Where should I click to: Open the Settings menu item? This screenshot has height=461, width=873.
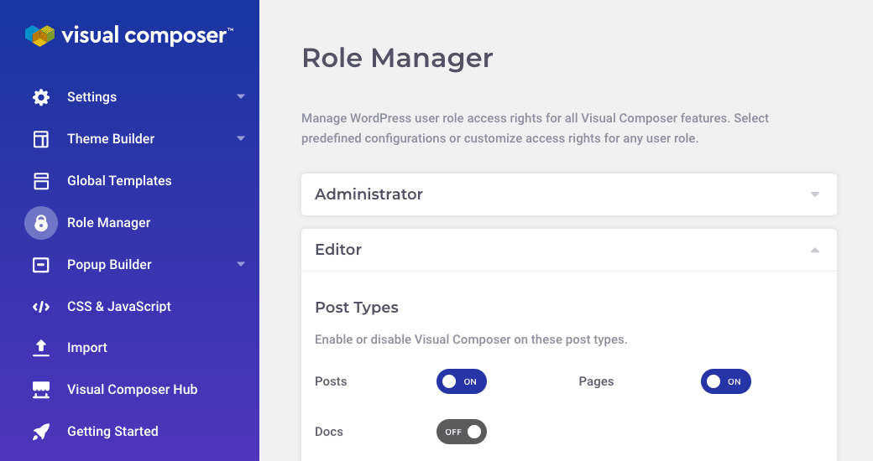tap(91, 96)
